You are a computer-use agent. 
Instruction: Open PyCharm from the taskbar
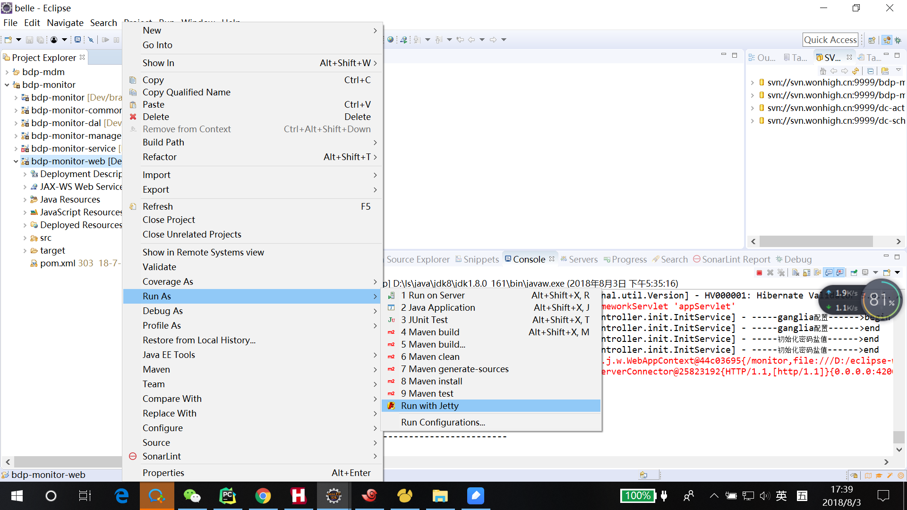(x=228, y=496)
